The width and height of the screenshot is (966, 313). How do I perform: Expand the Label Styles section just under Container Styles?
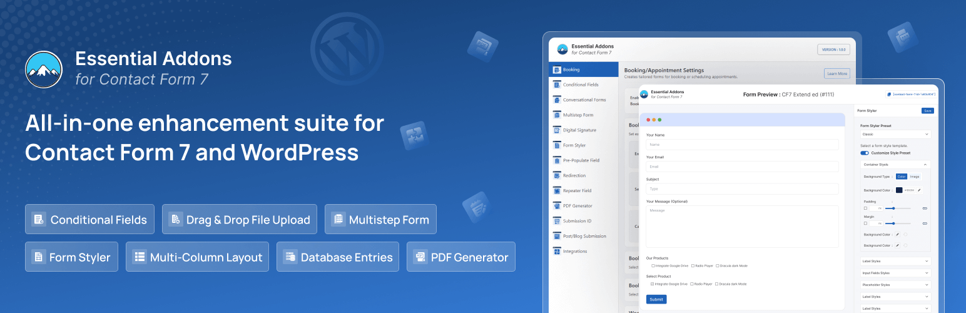pyautogui.click(x=895, y=261)
